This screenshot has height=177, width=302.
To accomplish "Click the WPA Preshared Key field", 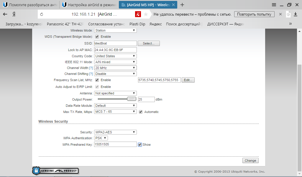I will coord(115,144).
